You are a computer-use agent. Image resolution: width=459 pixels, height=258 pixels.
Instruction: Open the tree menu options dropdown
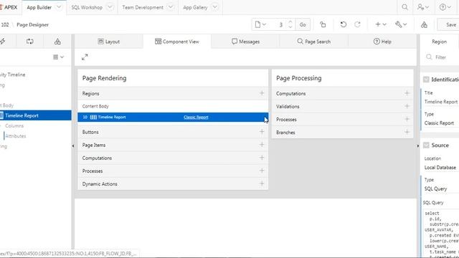pos(58,57)
